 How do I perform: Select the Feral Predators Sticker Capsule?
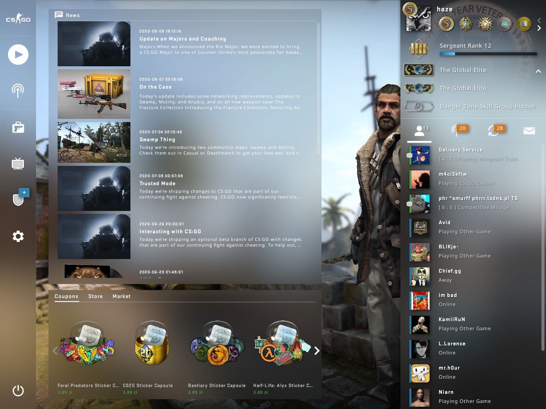point(87,354)
